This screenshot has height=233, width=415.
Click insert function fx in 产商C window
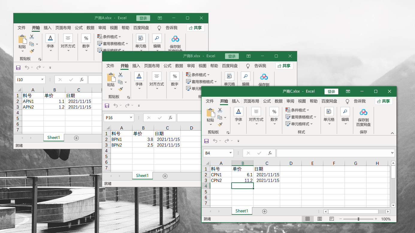(x=270, y=153)
